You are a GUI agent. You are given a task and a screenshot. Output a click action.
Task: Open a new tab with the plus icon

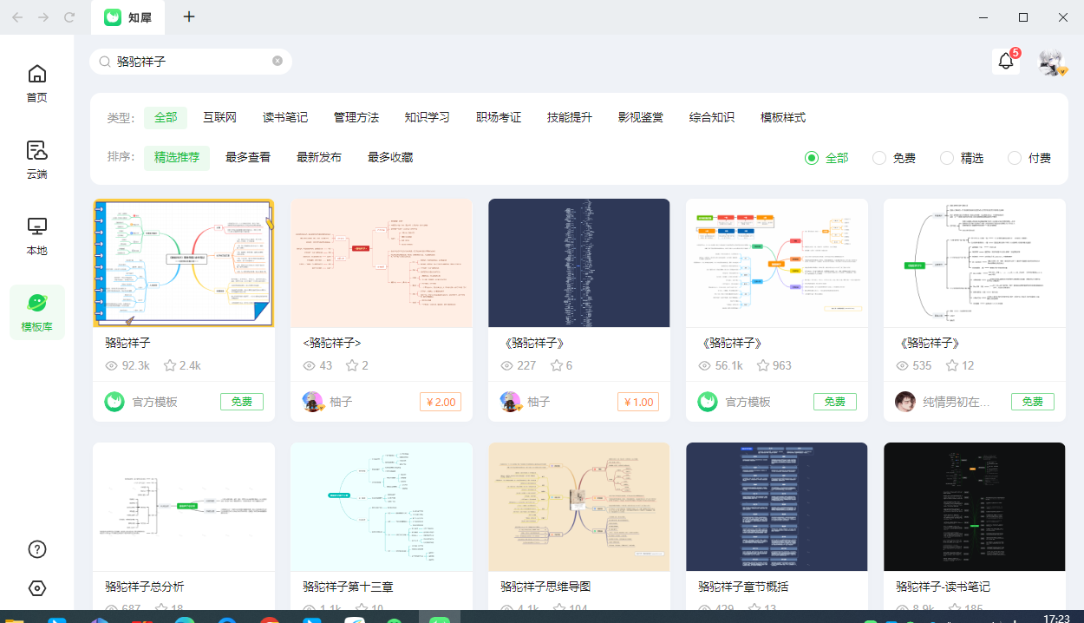tap(189, 17)
